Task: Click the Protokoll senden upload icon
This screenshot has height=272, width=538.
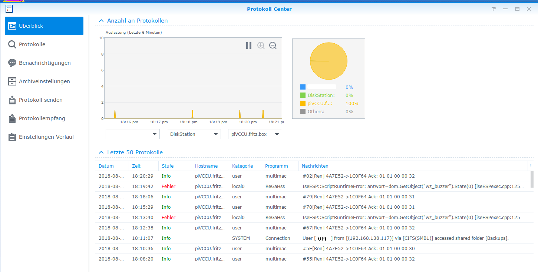Action: 12,100
